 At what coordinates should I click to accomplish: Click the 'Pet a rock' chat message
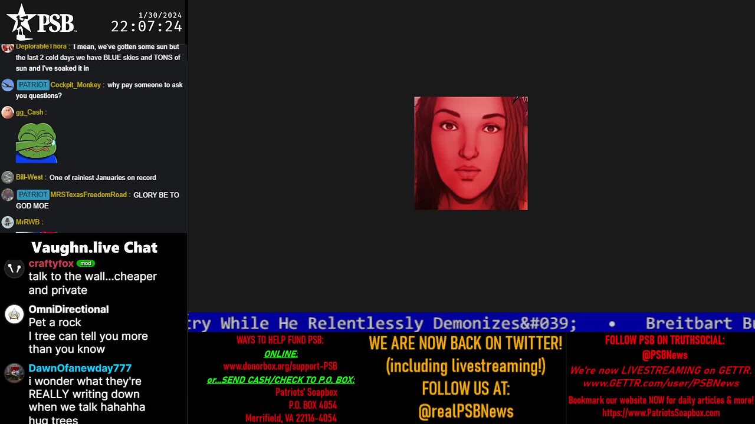[x=55, y=323]
